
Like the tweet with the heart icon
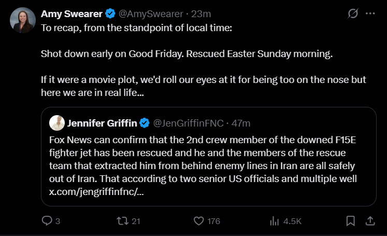[199, 220]
